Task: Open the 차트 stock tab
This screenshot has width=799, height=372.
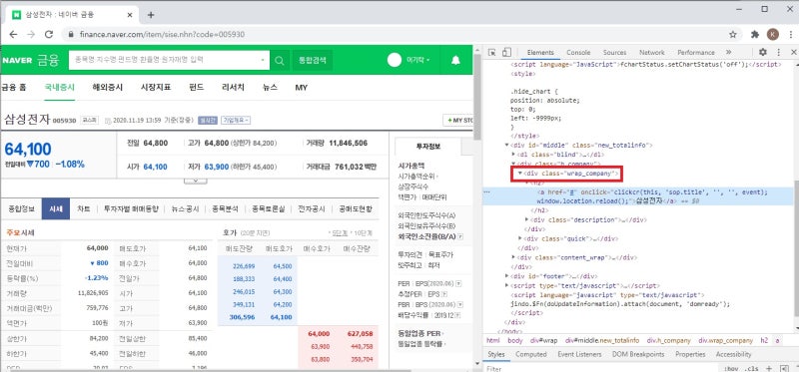Action: [x=84, y=208]
